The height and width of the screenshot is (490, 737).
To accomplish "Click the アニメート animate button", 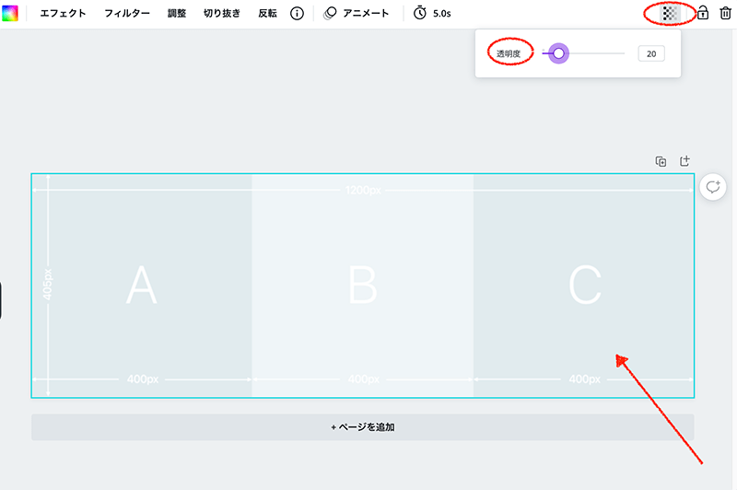I will pyautogui.click(x=357, y=13).
